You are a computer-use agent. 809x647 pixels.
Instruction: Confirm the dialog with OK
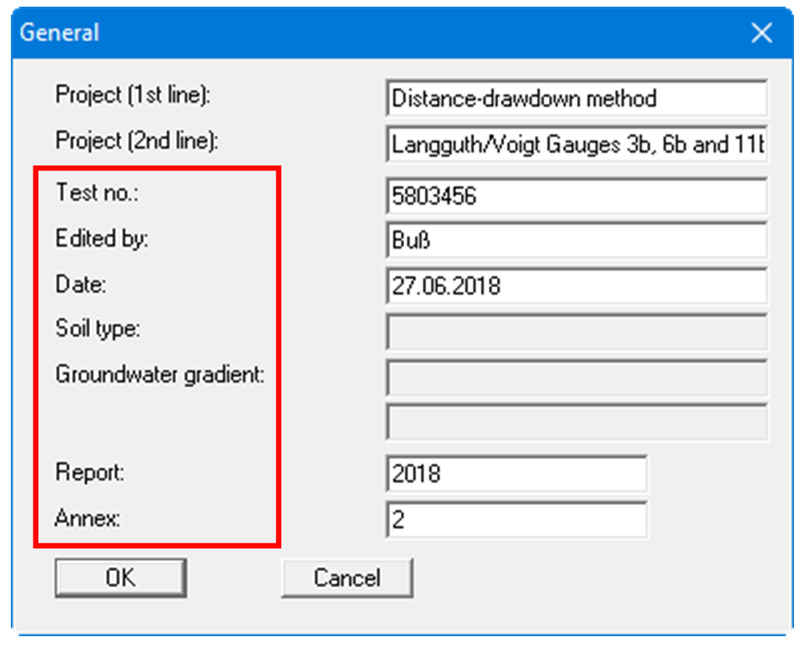[120, 578]
